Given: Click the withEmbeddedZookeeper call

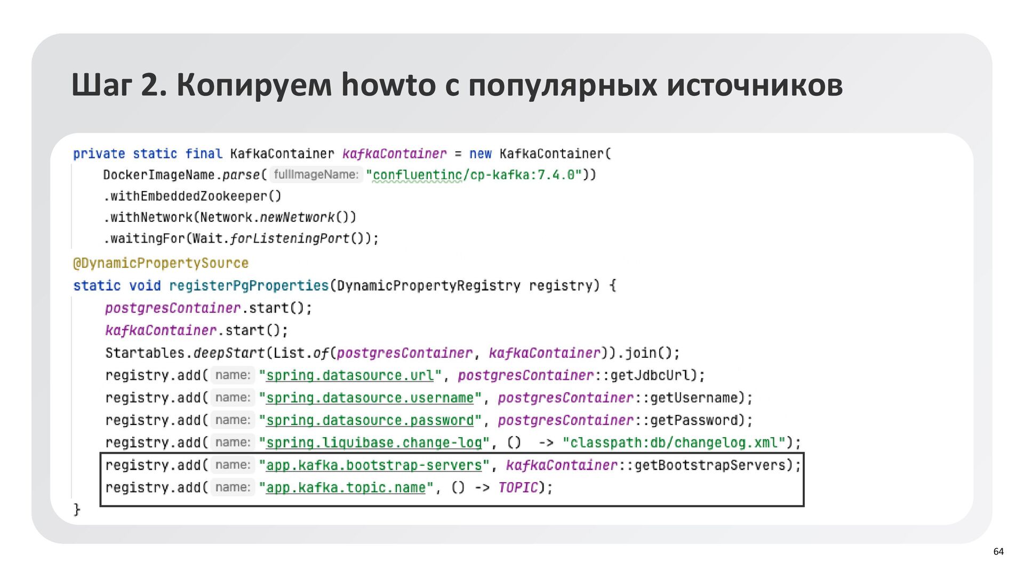Looking at the screenshot, I should click(192, 196).
